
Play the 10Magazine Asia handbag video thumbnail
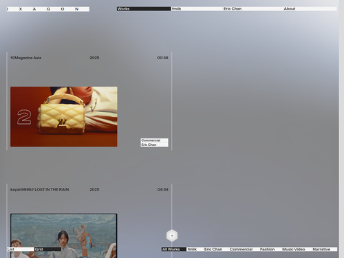(x=64, y=117)
